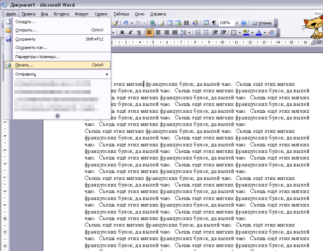The width and height of the screenshot is (323, 251).
Task: Toggle underline (Ч) formatting
Action: [x=138, y=33]
